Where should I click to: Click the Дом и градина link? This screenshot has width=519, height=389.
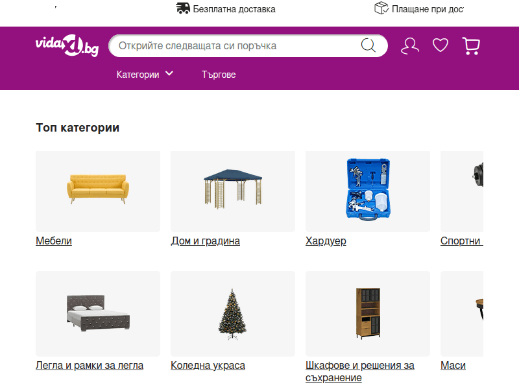(205, 241)
